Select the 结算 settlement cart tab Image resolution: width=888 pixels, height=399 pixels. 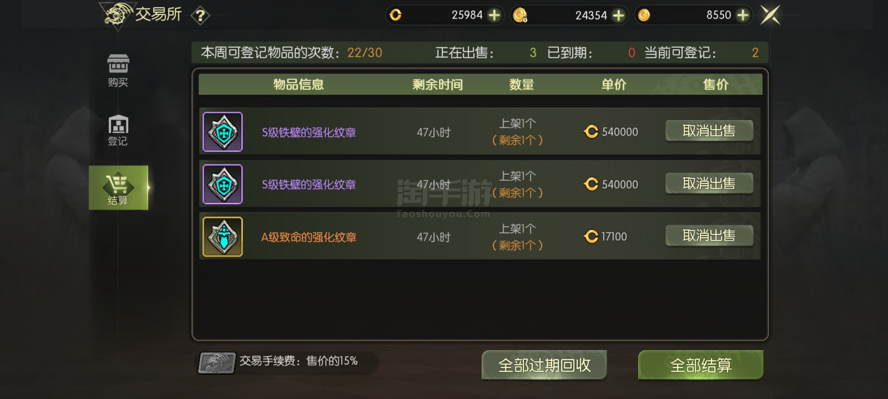(x=118, y=188)
